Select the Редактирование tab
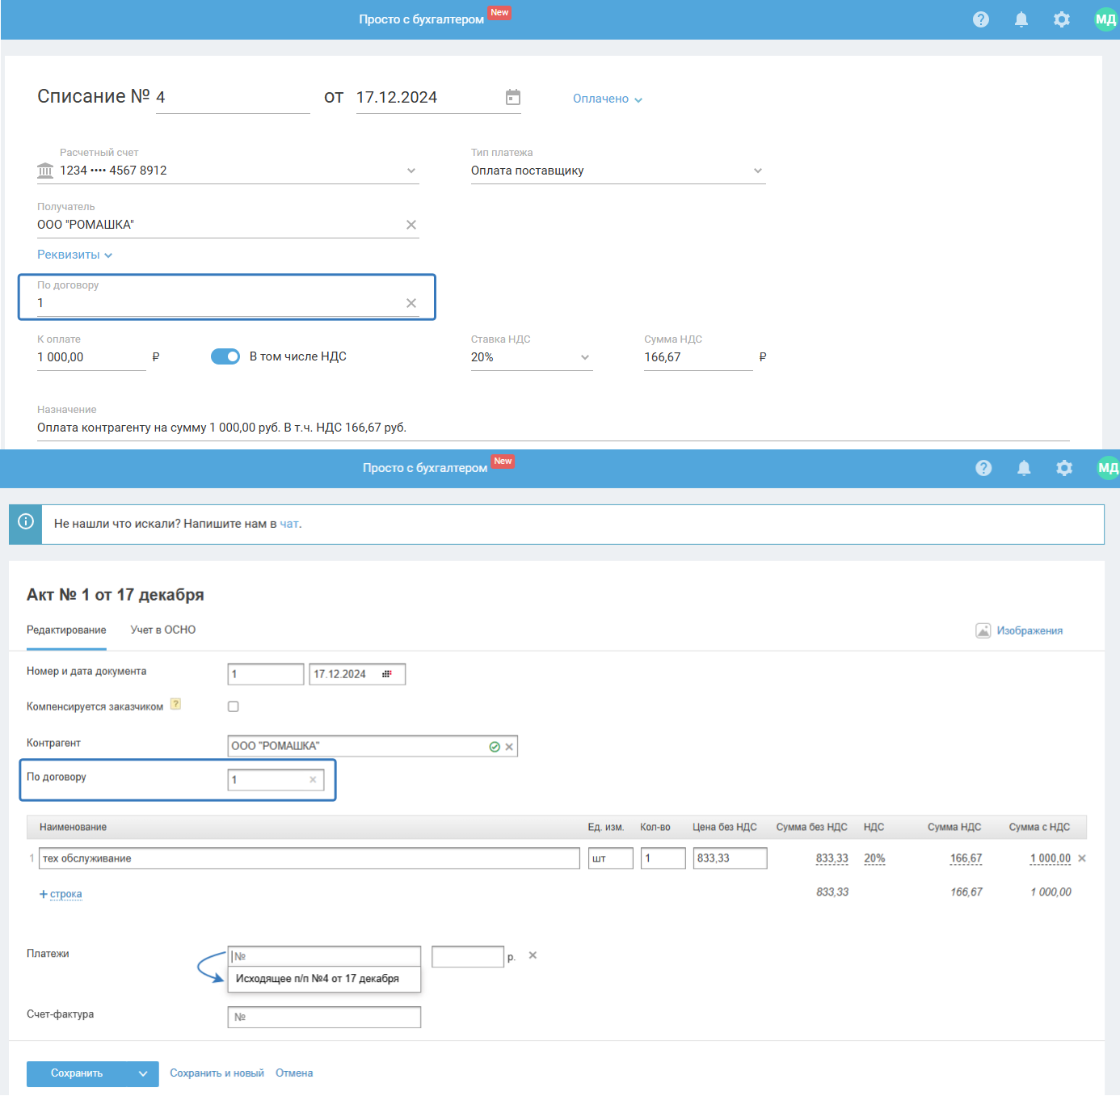 click(x=66, y=630)
